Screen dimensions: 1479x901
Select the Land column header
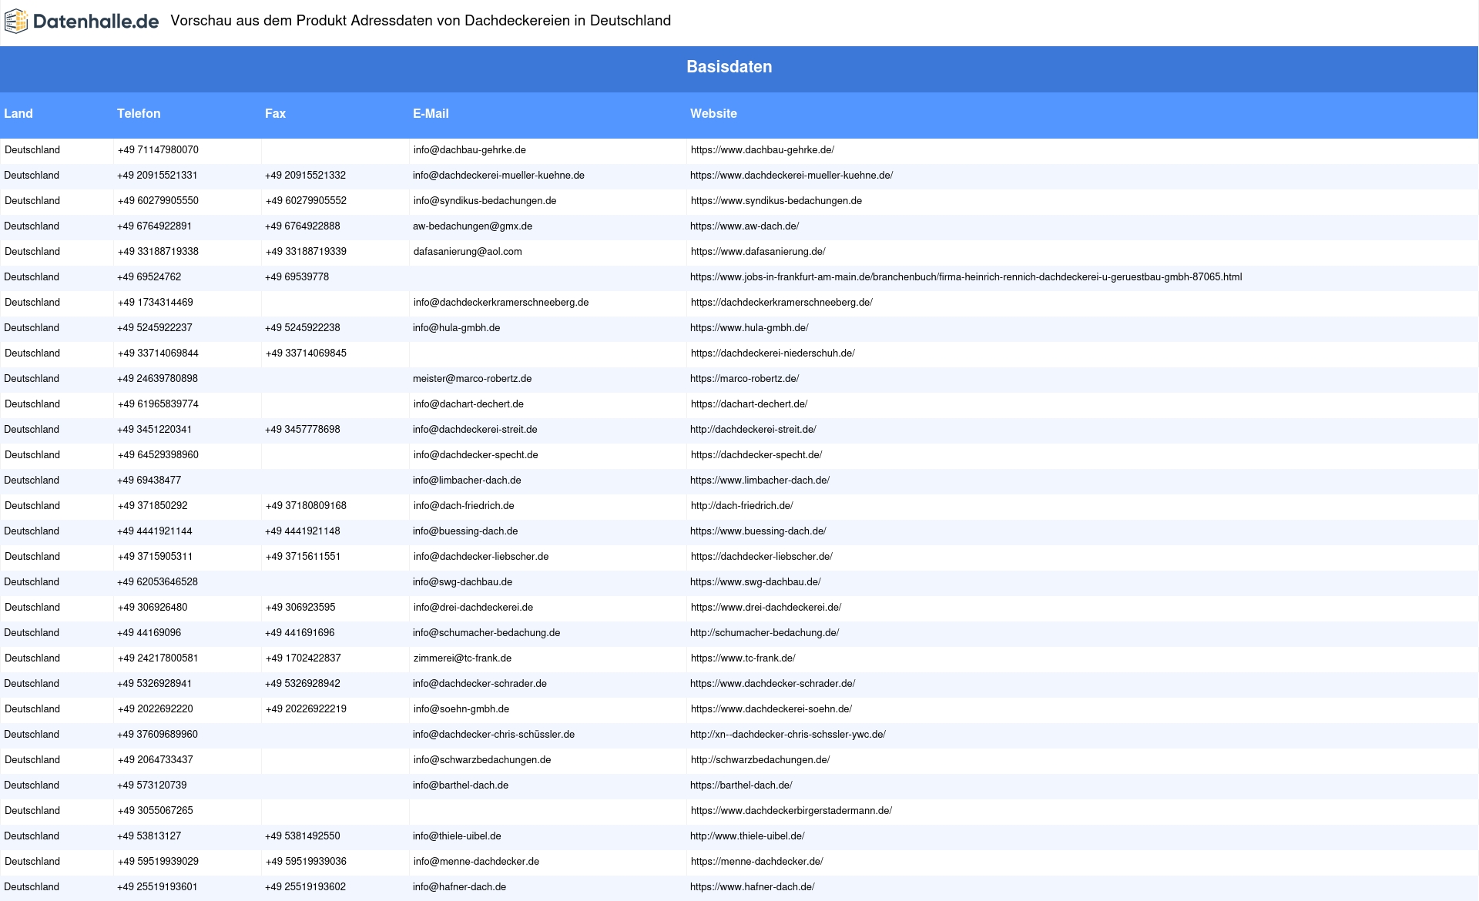coord(18,113)
